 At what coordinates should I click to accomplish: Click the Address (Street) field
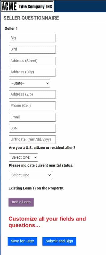click(x=32, y=61)
